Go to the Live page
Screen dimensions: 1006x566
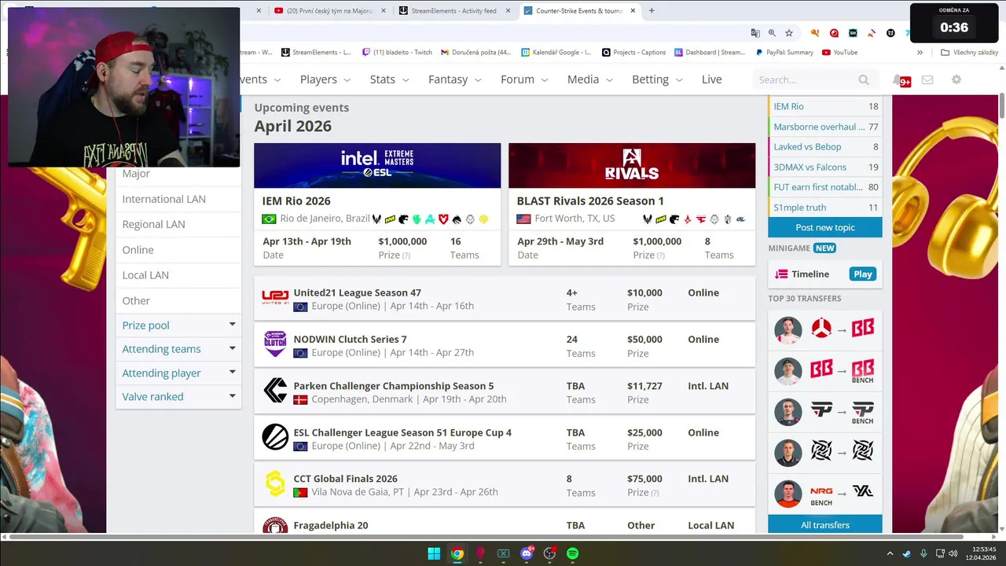click(x=711, y=79)
